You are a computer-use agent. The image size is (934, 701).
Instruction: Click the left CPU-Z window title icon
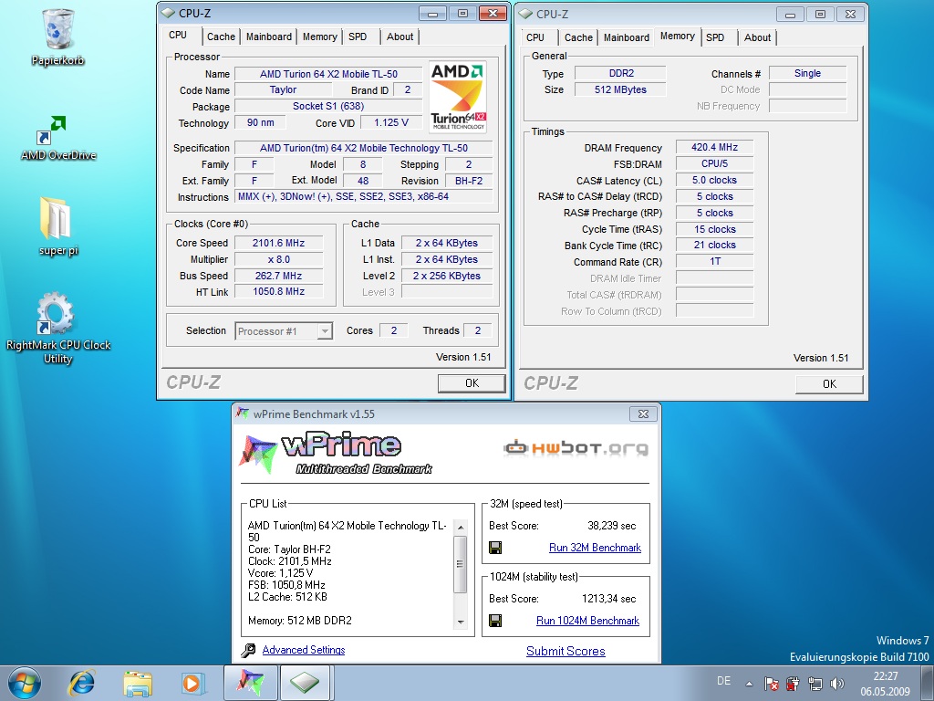168,13
